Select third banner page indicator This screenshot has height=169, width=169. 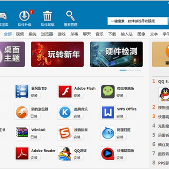point(138,70)
